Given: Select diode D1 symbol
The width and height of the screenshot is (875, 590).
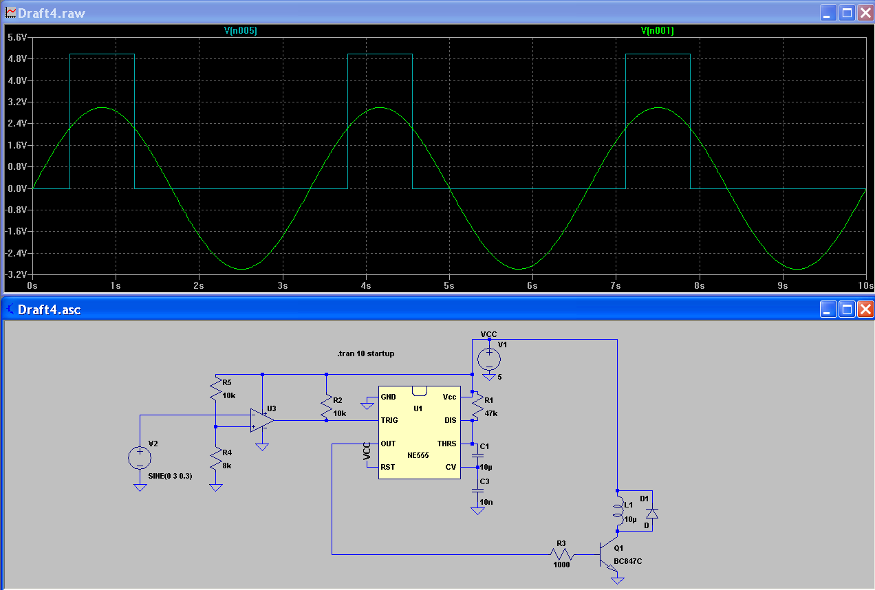Looking at the screenshot, I should click(651, 512).
